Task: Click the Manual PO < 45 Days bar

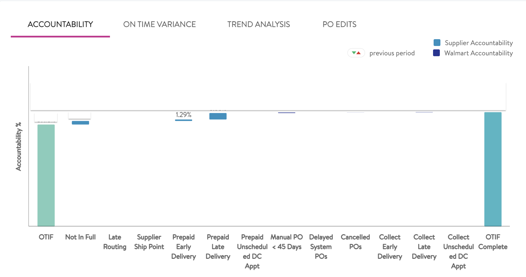Action: [287, 113]
